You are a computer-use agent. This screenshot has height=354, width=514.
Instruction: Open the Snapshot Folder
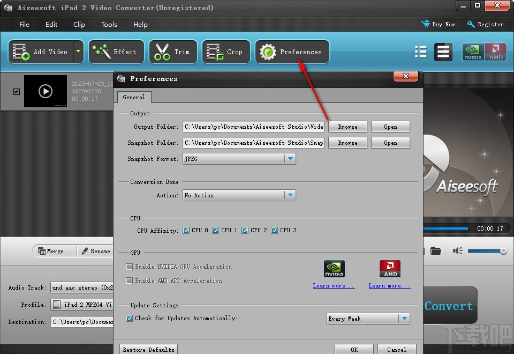[390, 143]
